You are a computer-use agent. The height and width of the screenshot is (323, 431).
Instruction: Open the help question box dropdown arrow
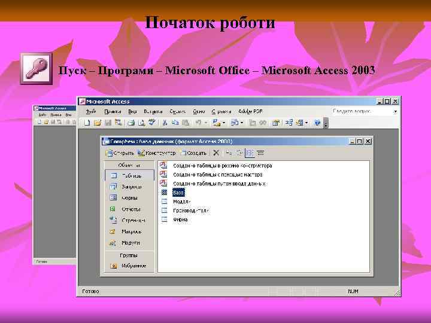[395, 111]
